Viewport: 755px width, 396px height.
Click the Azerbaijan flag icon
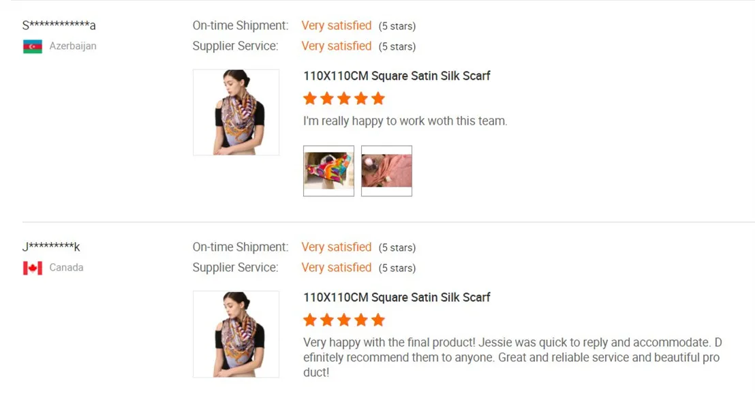pyautogui.click(x=32, y=46)
